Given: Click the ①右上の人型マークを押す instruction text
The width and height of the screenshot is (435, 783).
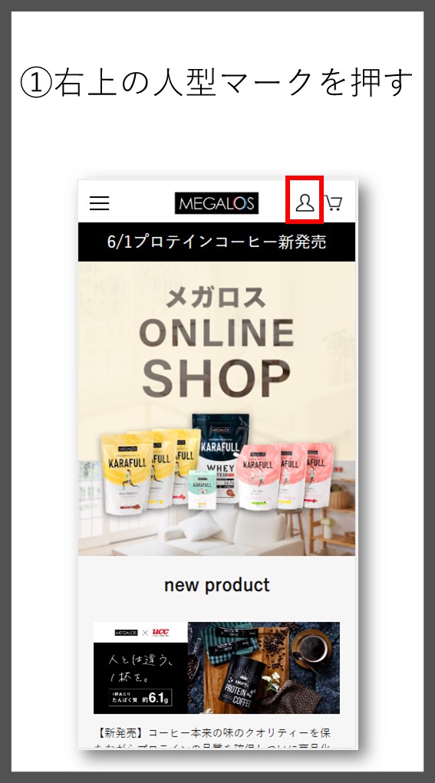Looking at the screenshot, I should 217,82.
